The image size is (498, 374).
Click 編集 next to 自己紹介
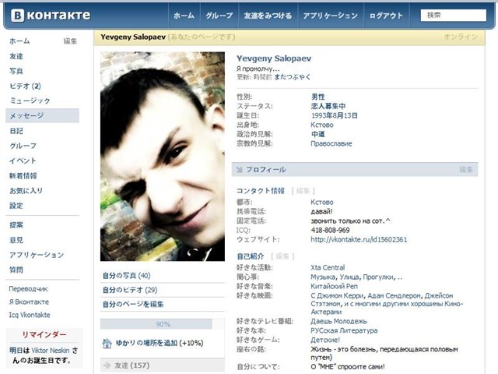[282, 256]
